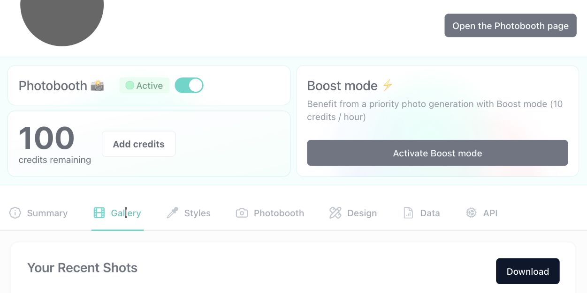Click the Gallery film grid icon
The height and width of the screenshot is (293, 587).
point(99,213)
